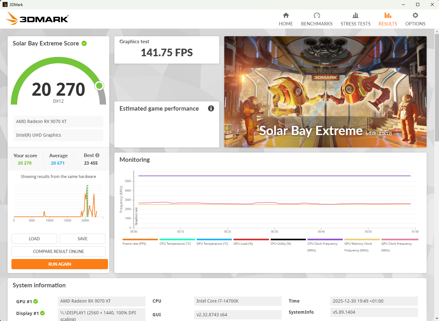Click the Stress Tests bar icon
Screen dimensions: 439x321
tap(355, 15)
